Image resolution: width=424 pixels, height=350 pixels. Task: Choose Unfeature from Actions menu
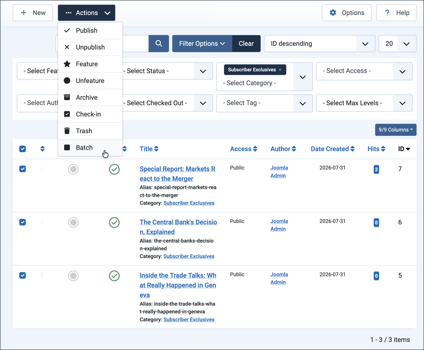(x=90, y=81)
